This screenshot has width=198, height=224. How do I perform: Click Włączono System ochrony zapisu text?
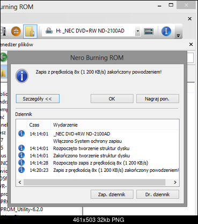pos(87,141)
